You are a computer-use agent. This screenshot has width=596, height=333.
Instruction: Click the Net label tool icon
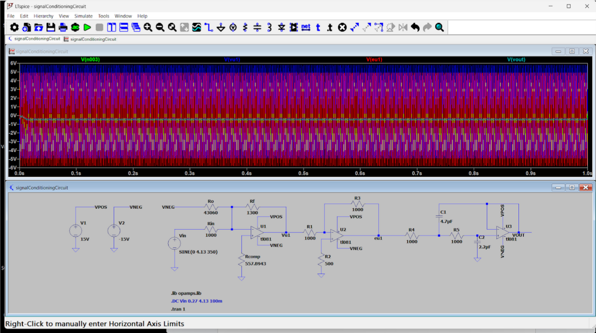(306, 28)
